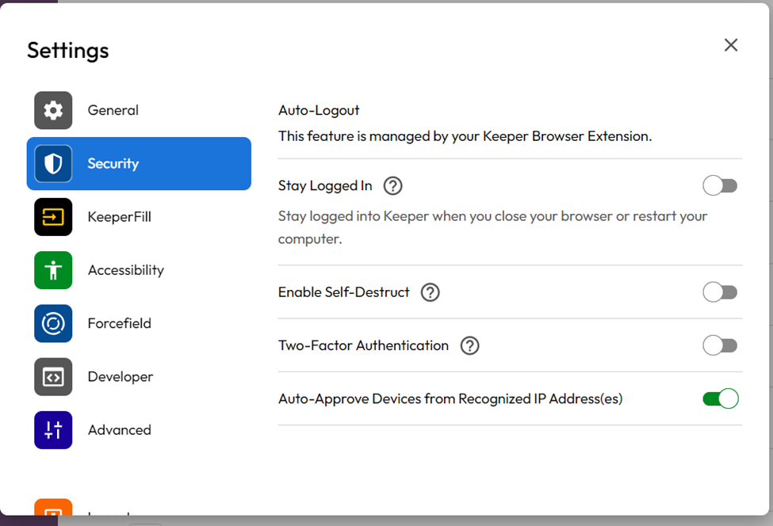773x526 pixels.
Task: Disable Auto-Approve Devices from Recognized IP toggle
Action: click(720, 399)
